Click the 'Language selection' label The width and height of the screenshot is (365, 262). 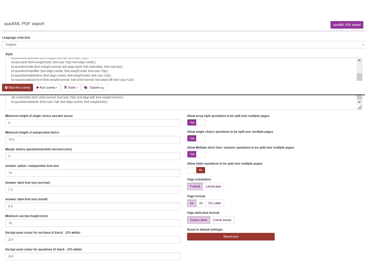tap(16, 38)
